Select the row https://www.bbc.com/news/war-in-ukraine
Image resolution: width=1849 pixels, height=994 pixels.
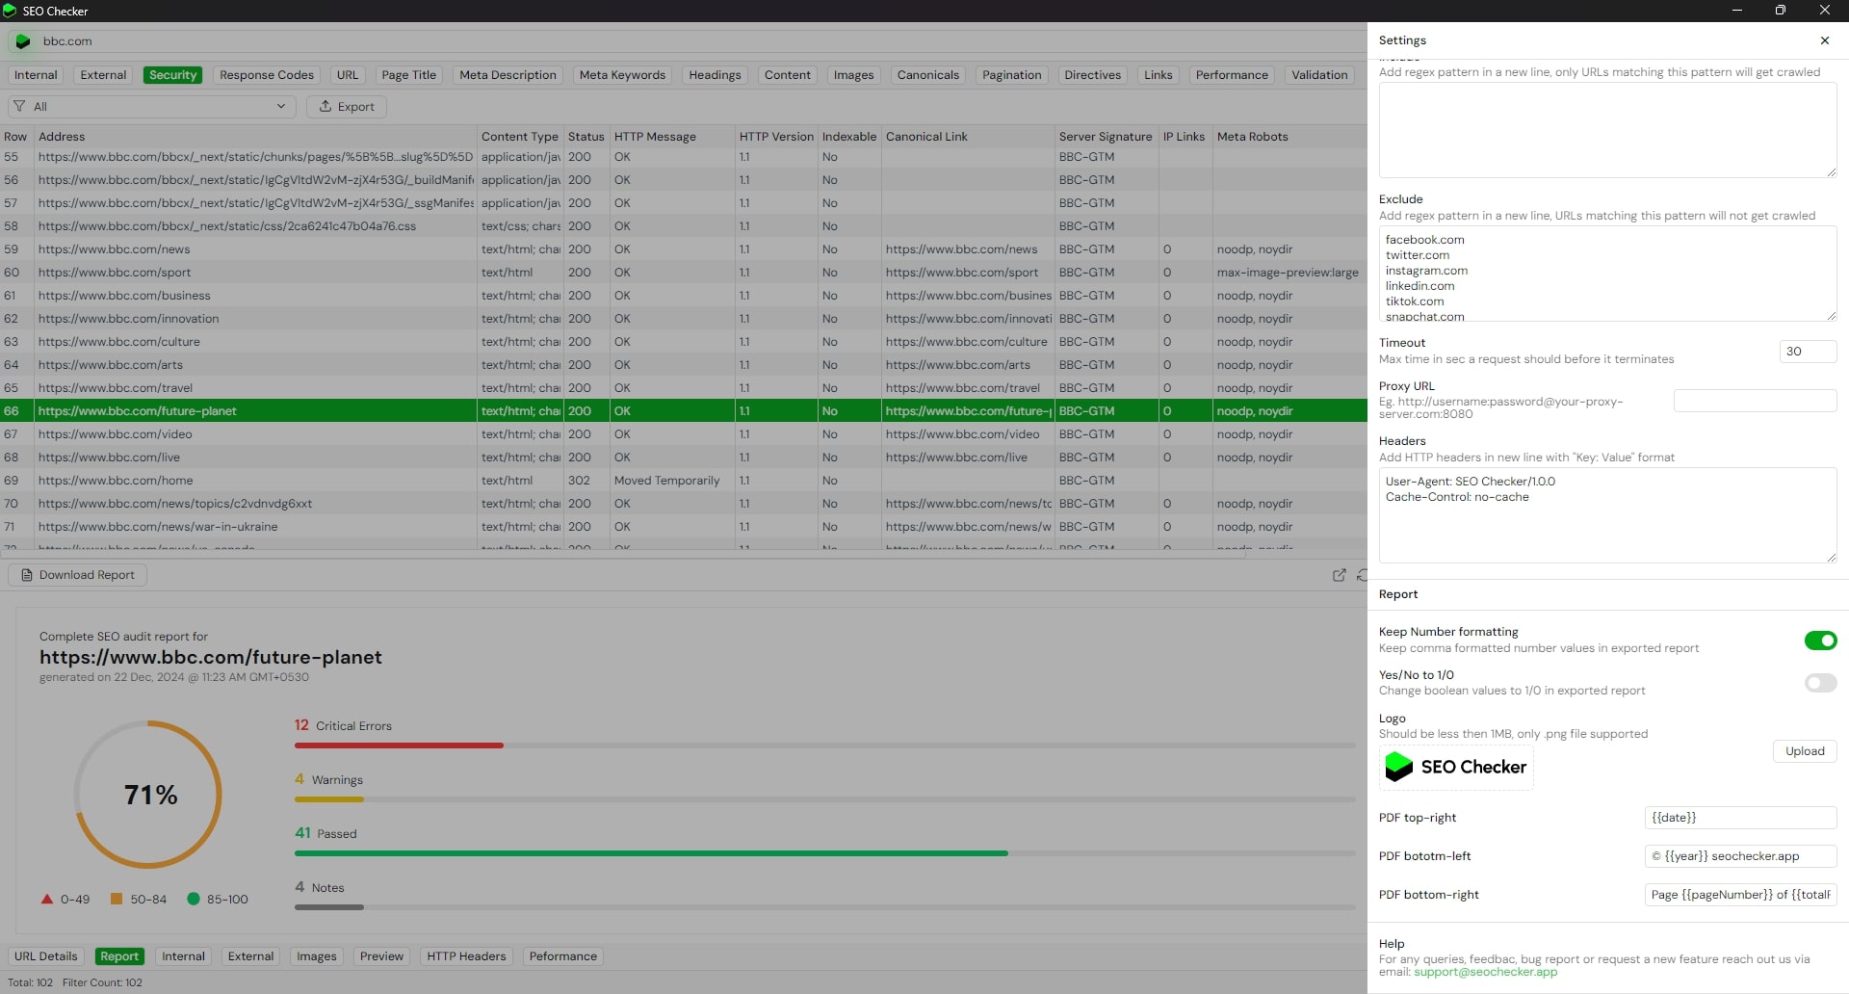tap(684, 527)
